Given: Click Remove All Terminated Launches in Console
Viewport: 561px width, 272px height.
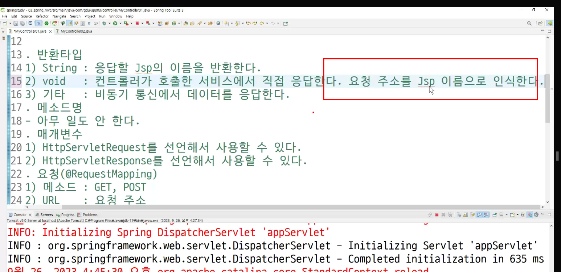Looking at the screenshot, I should tap(450, 215).
